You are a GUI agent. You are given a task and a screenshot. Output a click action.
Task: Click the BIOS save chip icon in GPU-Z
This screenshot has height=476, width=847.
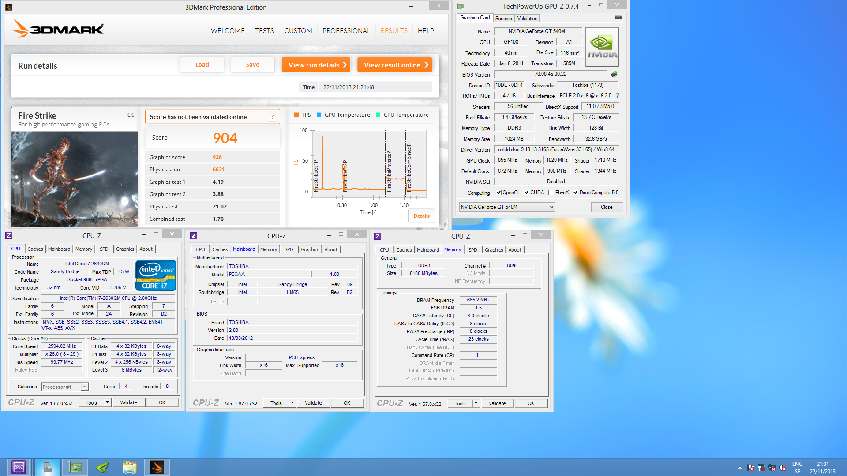tap(614, 74)
